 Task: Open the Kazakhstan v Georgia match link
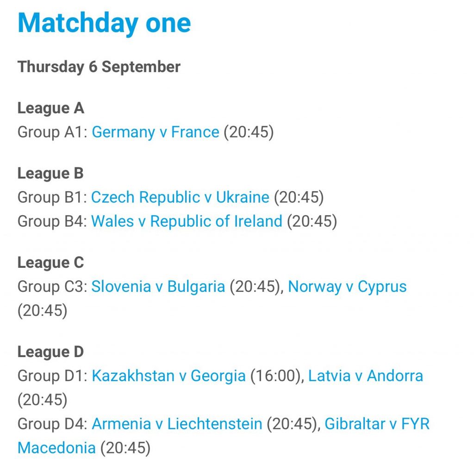pos(168,376)
